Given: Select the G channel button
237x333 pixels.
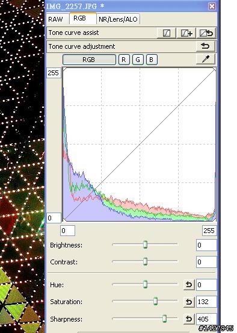Looking at the screenshot, I should (x=138, y=60).
